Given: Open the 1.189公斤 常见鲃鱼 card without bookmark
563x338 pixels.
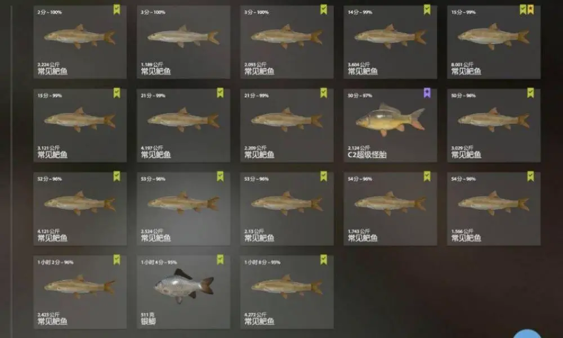Looking at the screenshot, I should (x=184, y=42).
